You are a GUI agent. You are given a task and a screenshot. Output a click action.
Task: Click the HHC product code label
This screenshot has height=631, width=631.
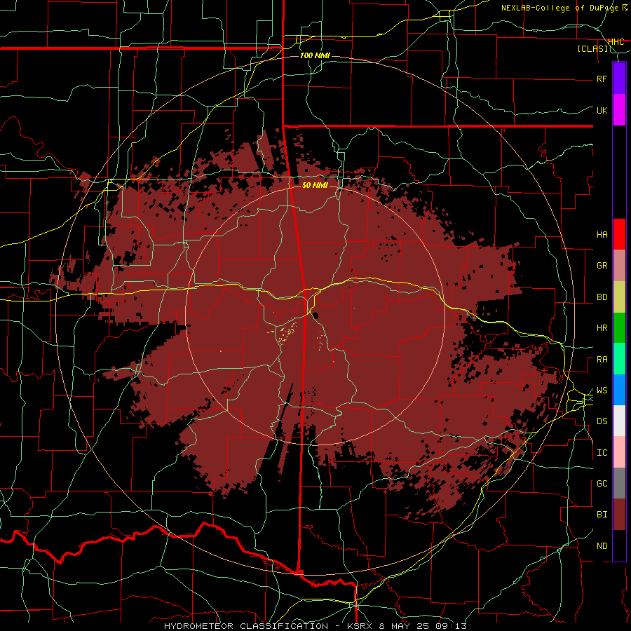pos(616,42)
